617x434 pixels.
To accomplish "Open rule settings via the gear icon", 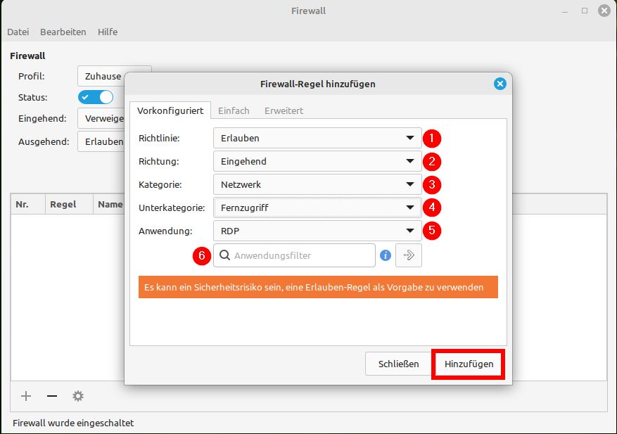I will point(77,396).
